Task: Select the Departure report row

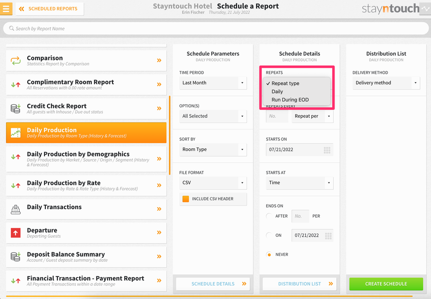Action: tap(86, 233)
